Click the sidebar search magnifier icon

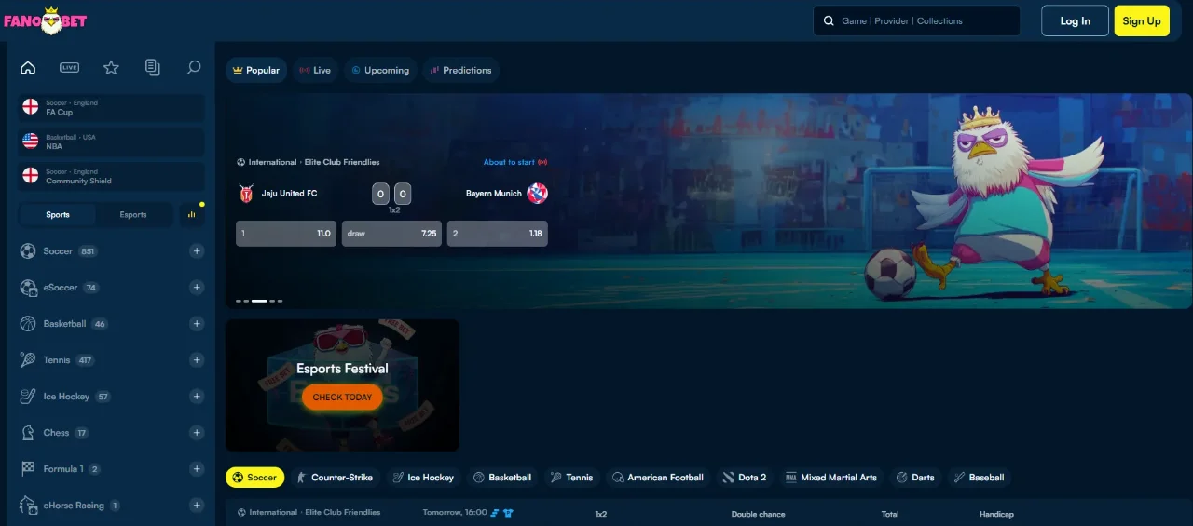[x=194, y=67]
